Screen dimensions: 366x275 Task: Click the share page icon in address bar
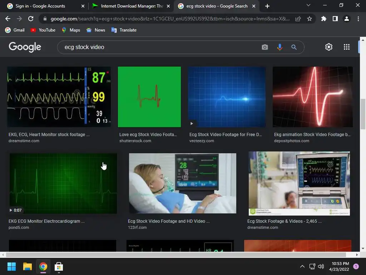tap(298, 19)
